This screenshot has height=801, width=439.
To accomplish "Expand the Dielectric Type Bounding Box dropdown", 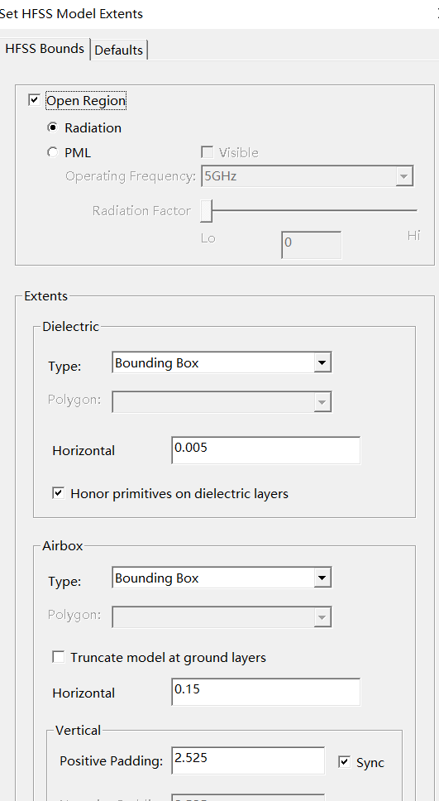I will (x=222, y=362).
